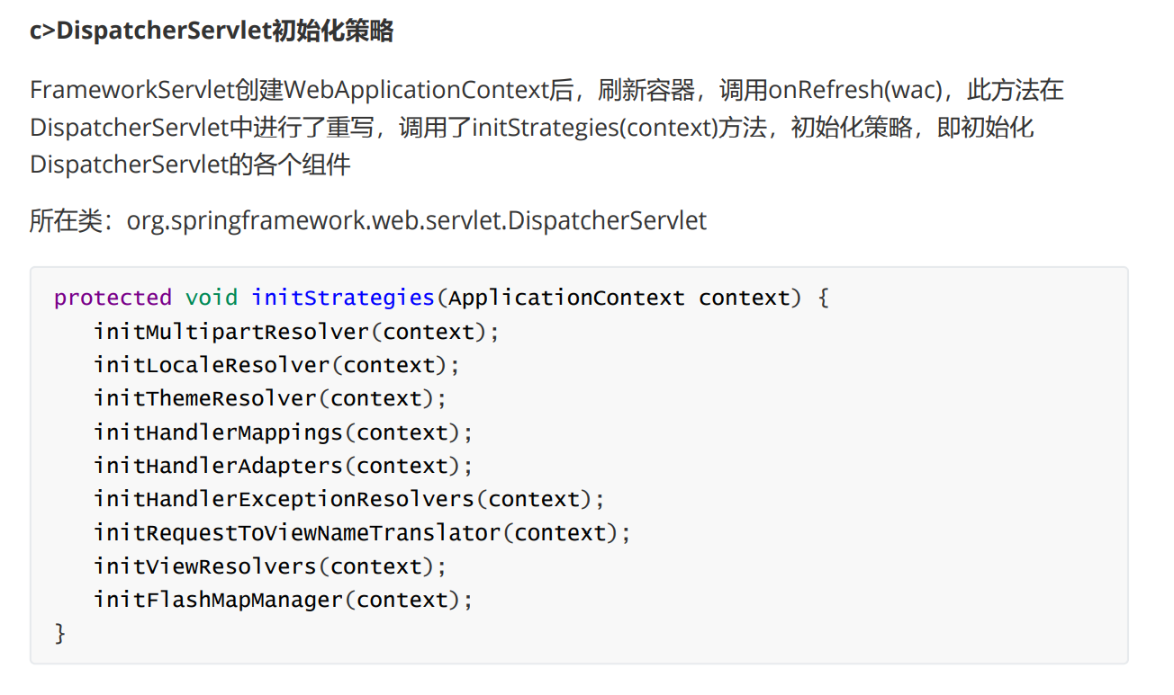Click the org.springframework.web.servlet.DispatcherServlet class path text
This screenshot has width=1174, height=695.
[x=417, y=220]
